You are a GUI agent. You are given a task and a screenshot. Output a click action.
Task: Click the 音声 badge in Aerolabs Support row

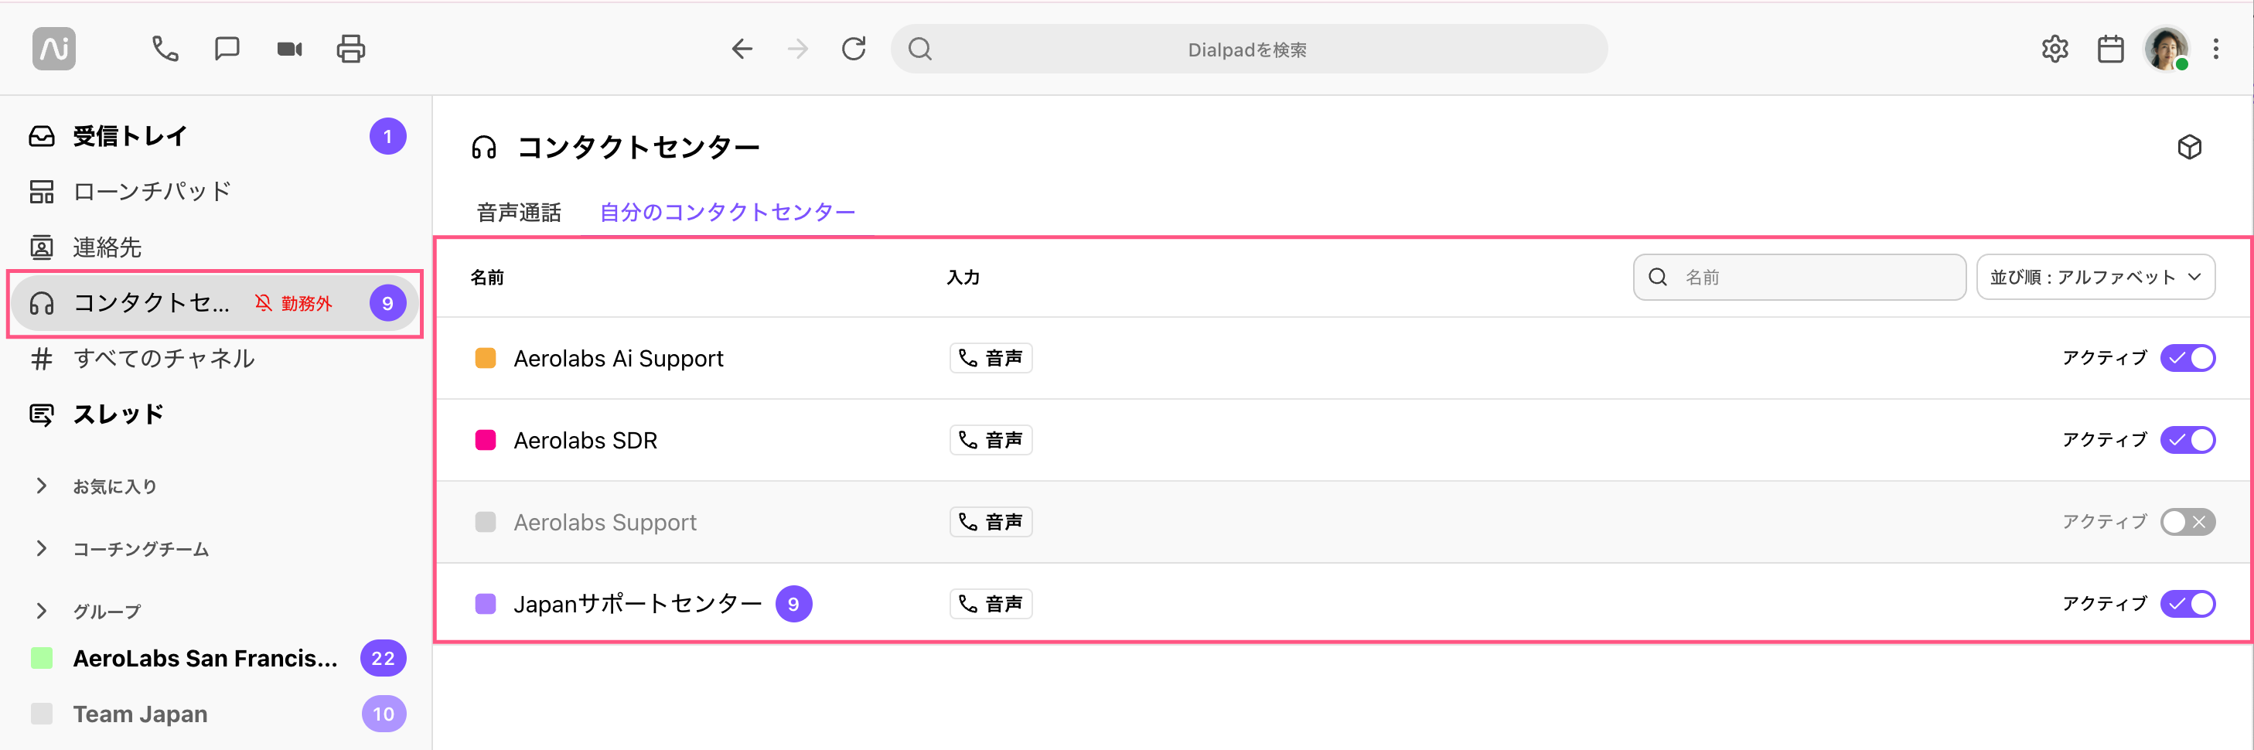click(991, 523)
